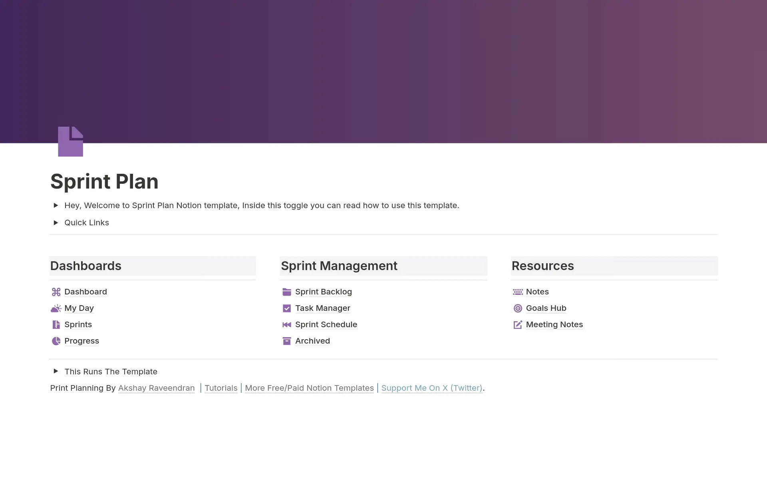Click the keyboard icon beside Notes

518,292
